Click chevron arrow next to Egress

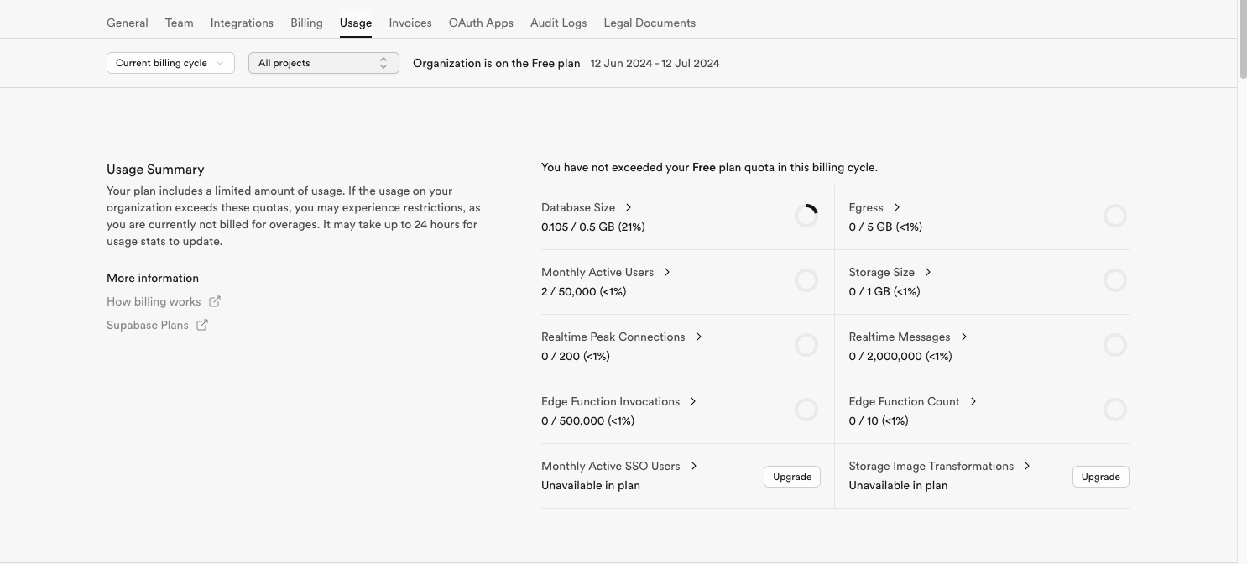click(897, 207)
